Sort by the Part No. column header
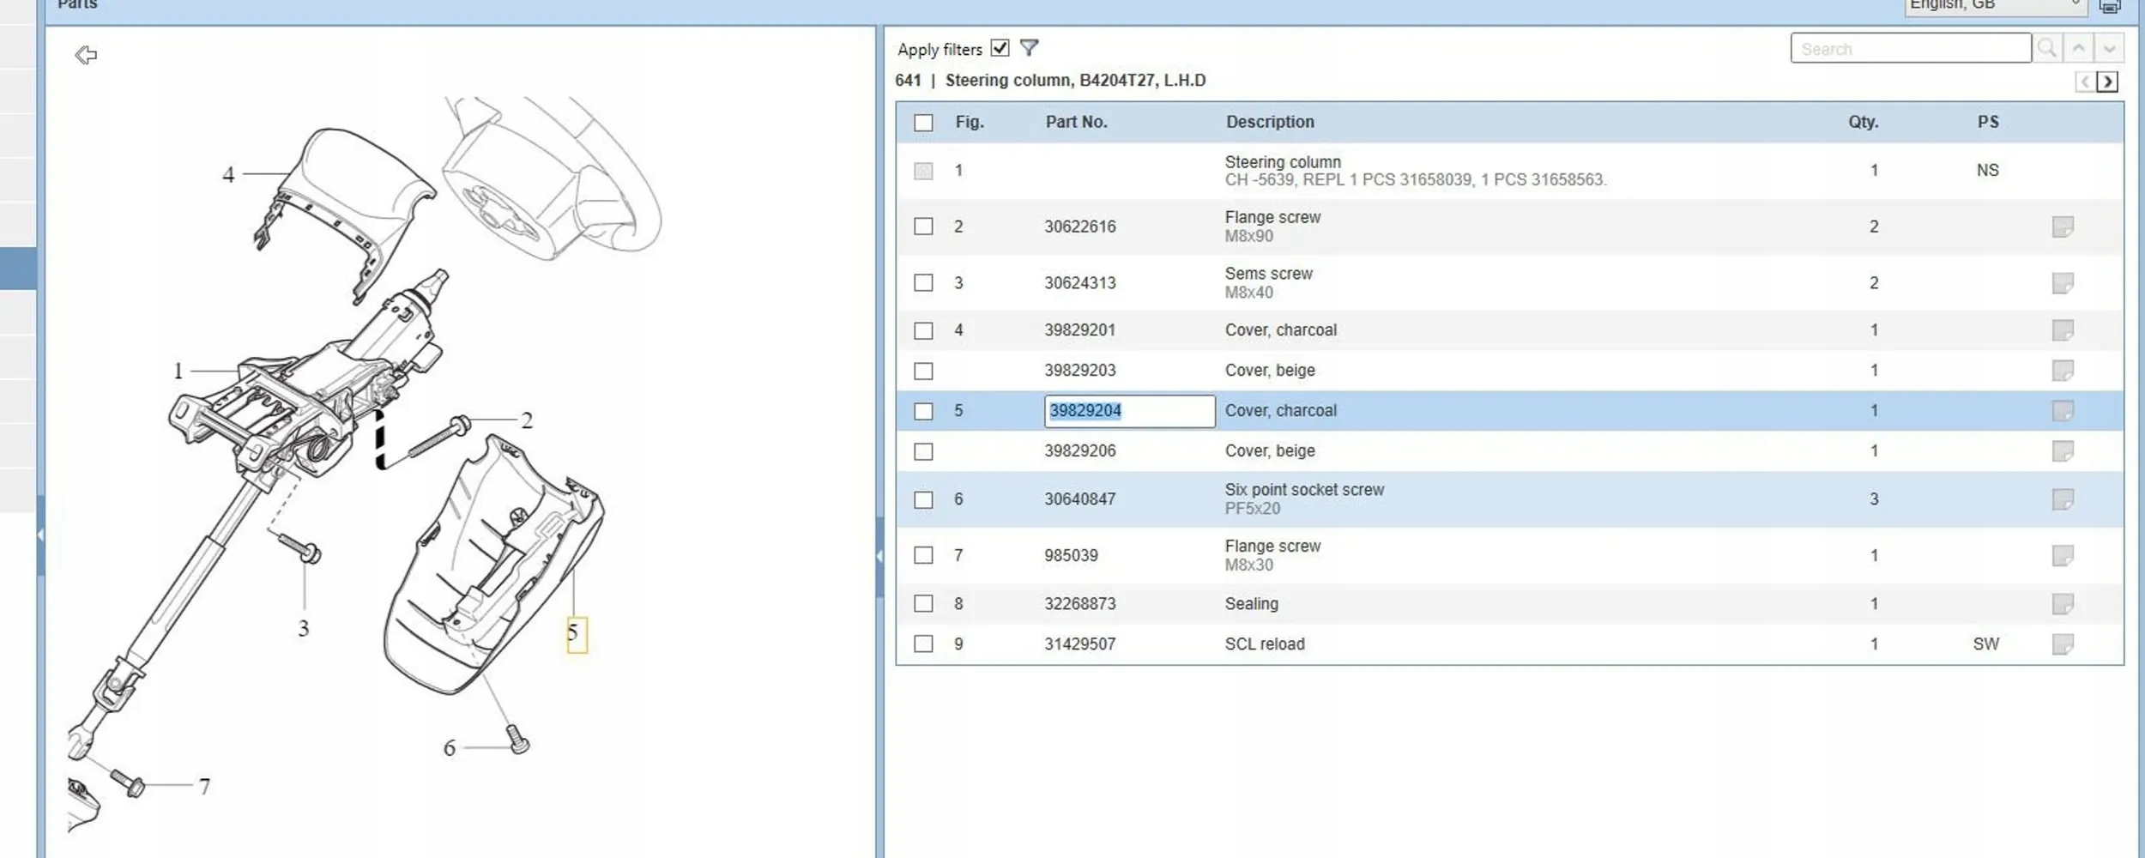 click(1076, 122)
